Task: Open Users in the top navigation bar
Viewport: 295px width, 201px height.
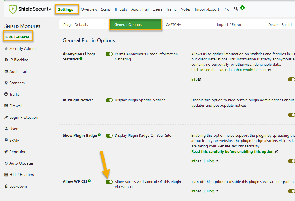Action: pyautogui.click(x=157, y=9)
